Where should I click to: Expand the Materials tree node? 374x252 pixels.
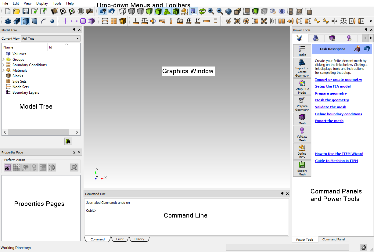pos(4,70)
